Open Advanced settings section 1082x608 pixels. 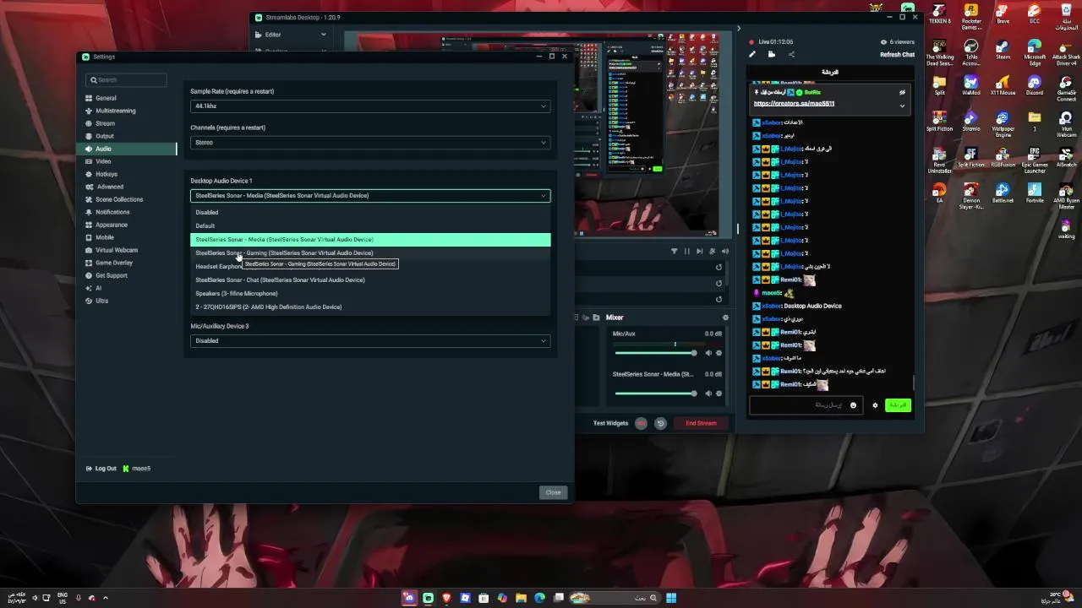(110, 187)
